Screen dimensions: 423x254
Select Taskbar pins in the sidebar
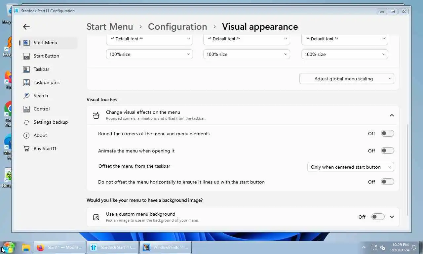click(x=49, y=82)
